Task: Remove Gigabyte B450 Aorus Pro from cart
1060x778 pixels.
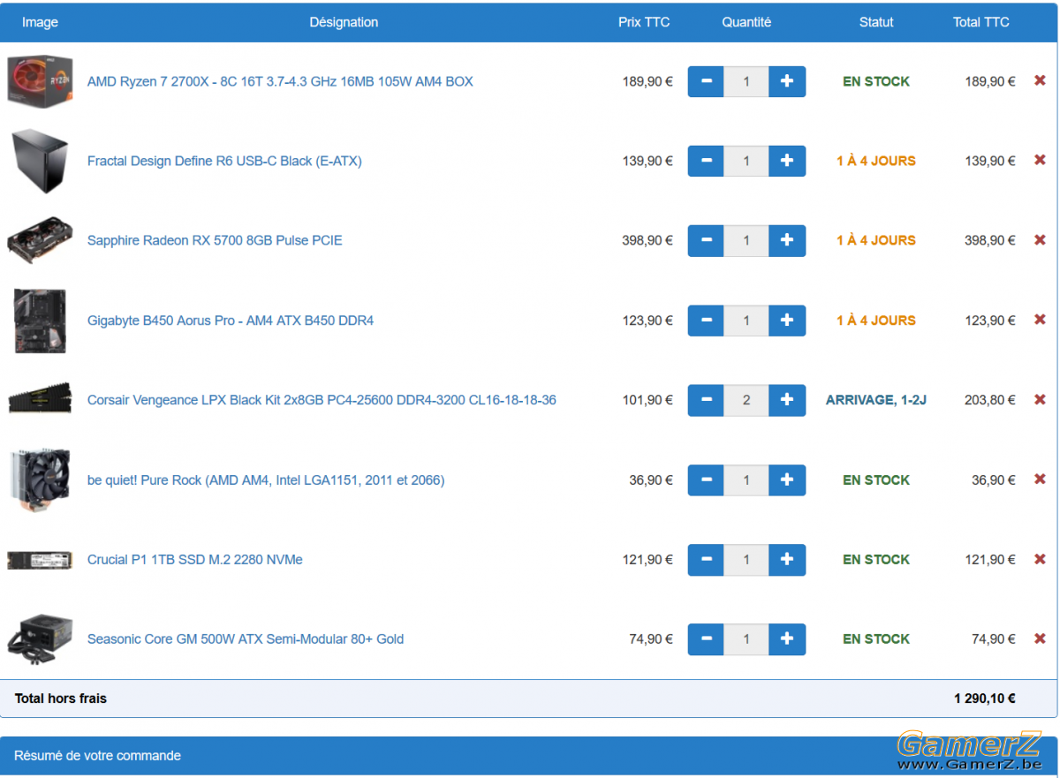Action: (x=1040, y=320)
